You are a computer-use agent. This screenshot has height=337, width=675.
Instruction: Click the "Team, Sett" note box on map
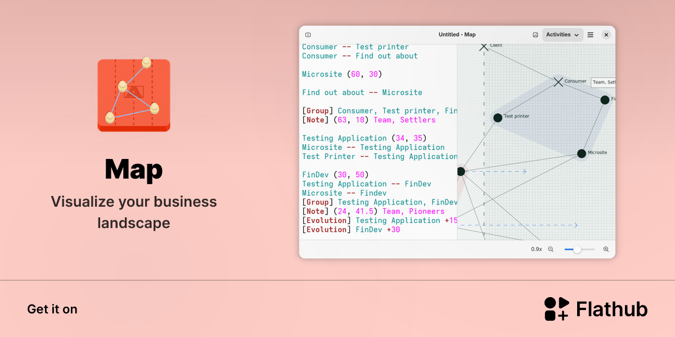click(603, 82)
